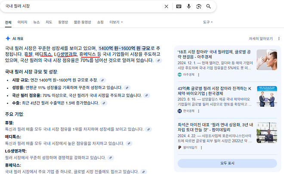This screenshot has height=174, width=284.
Task: Click link icon beside 성장률 bullet
Action: pos(127,88)
